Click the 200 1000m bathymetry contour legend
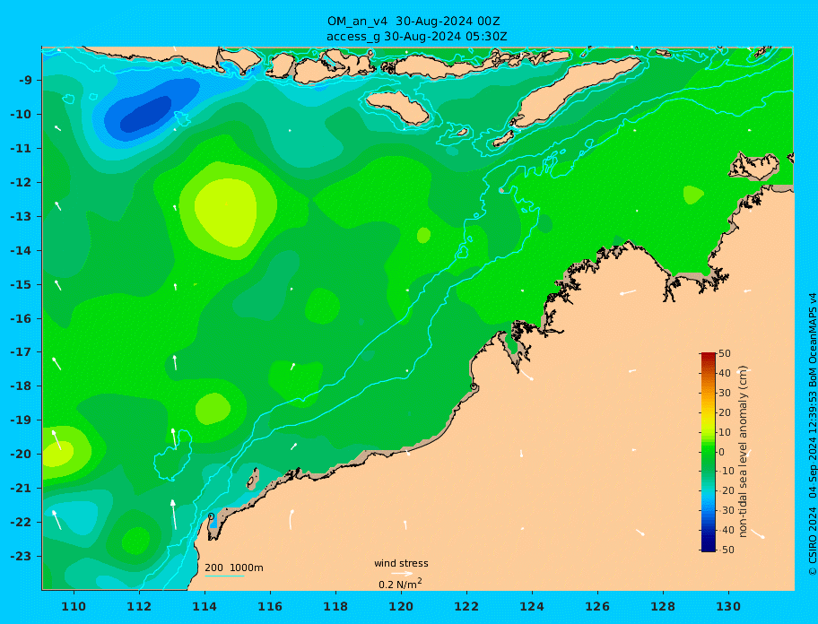The image size is (818, 624). coord(234,568)
